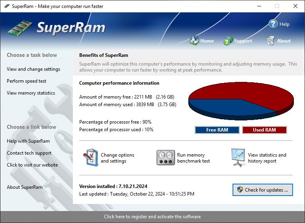Viewport: 305px width, 223px height.
Task: Open Support in header navigation
Action: (243, 41)
